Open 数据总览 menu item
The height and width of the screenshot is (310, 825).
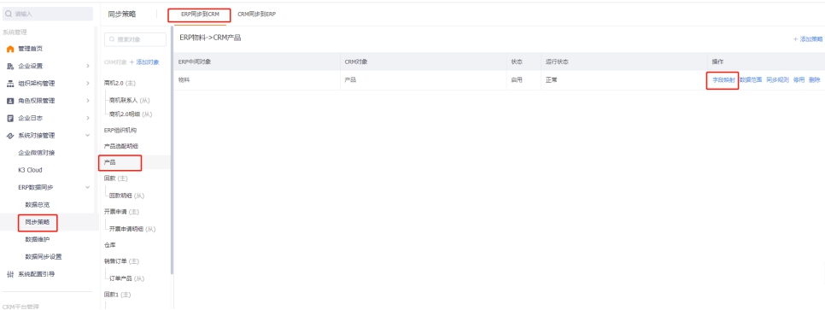tap(38, 205)
